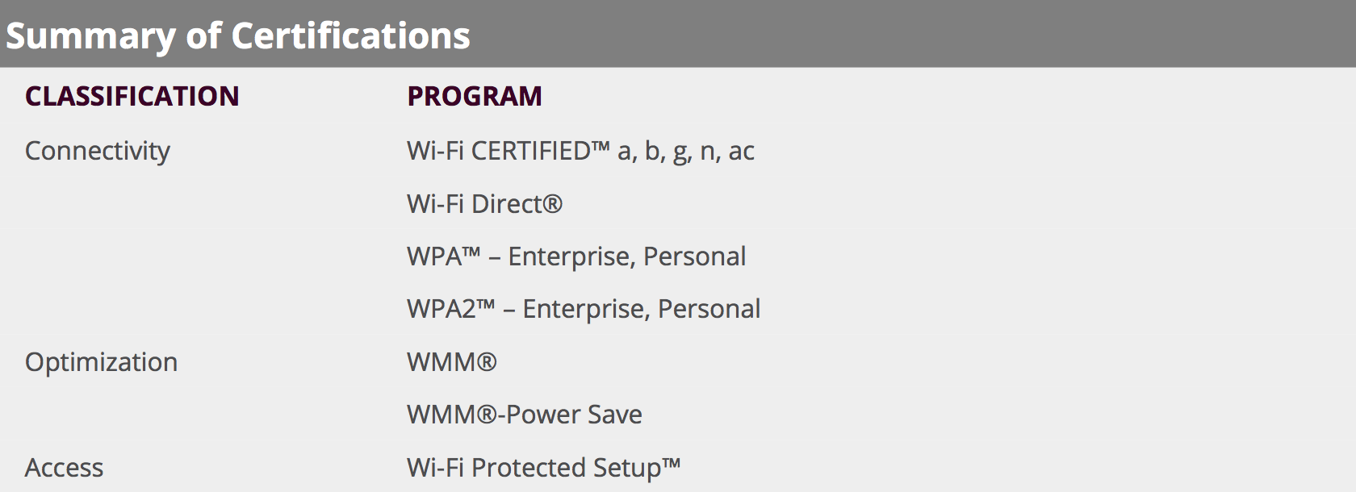This screenshot has height=492, width=1356.
Task: Click the Connectivity classification label
Action: point(97,151)
